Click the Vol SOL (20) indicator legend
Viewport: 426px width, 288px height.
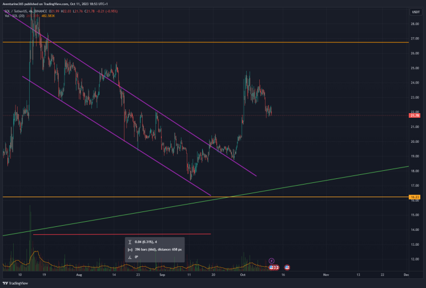pos(15,16)
